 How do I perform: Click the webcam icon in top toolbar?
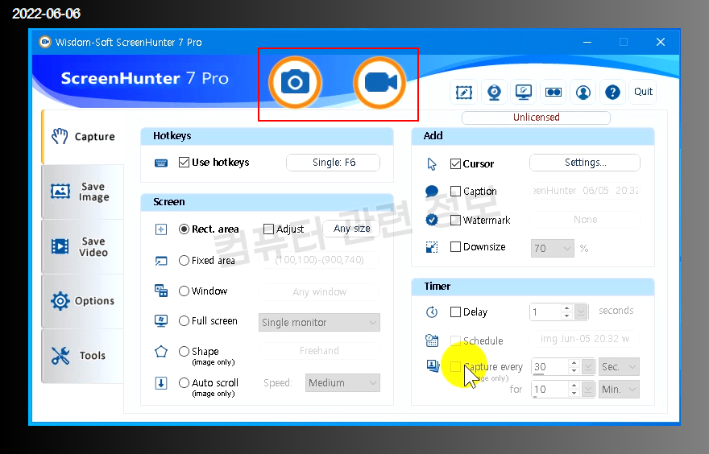tap(494, 92)
